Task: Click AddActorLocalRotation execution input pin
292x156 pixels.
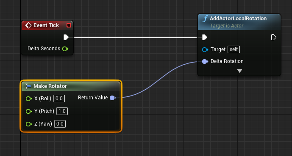Action: 205,37
